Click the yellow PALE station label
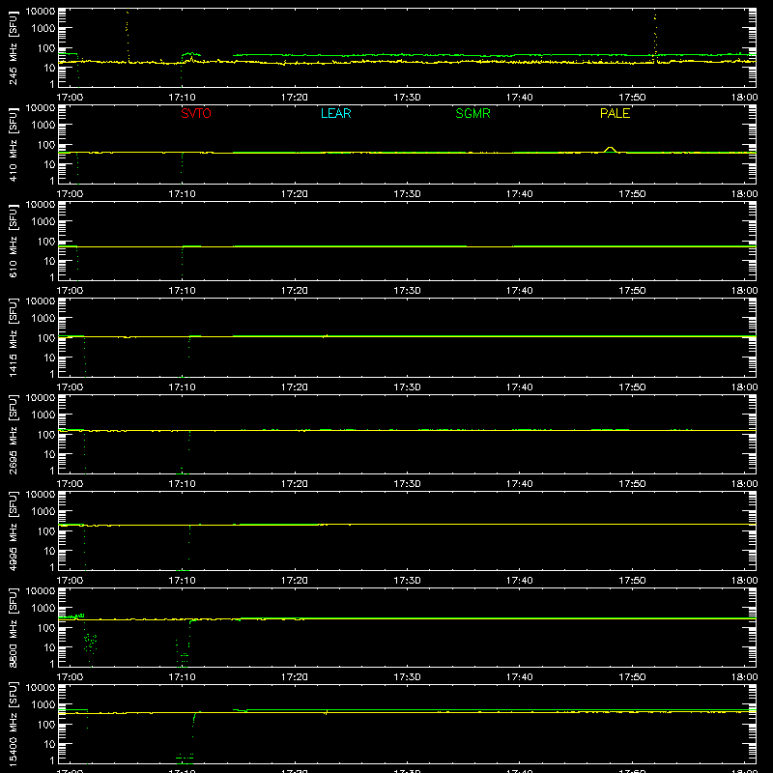The height and width of the screenshot is (773, 773). coord(615,113)
